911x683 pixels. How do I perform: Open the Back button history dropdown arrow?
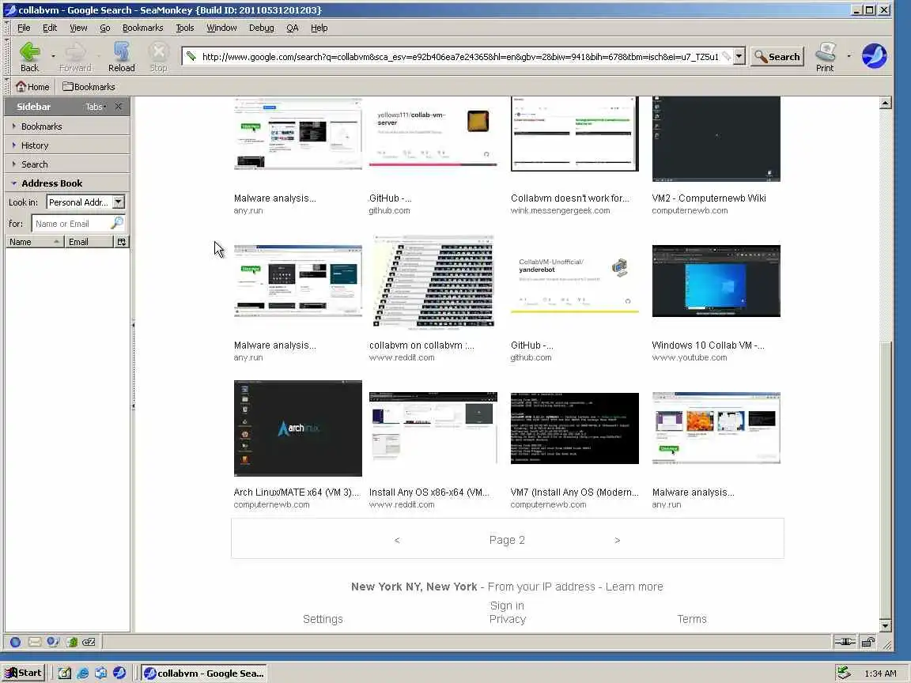(53, 56)
